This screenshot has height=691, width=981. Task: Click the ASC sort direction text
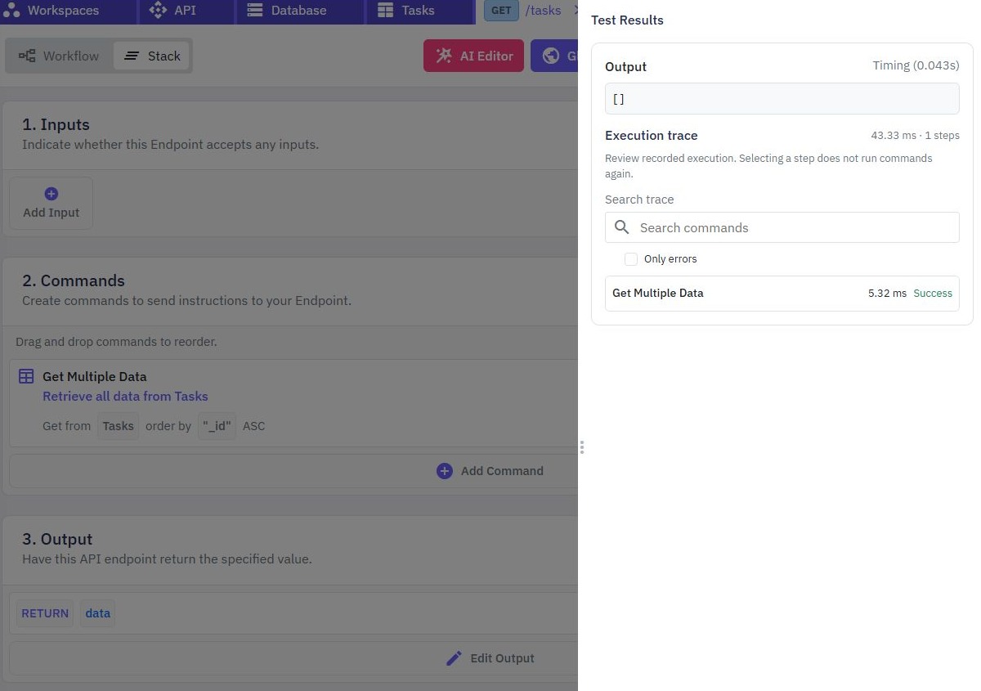[x=253, y=426]
